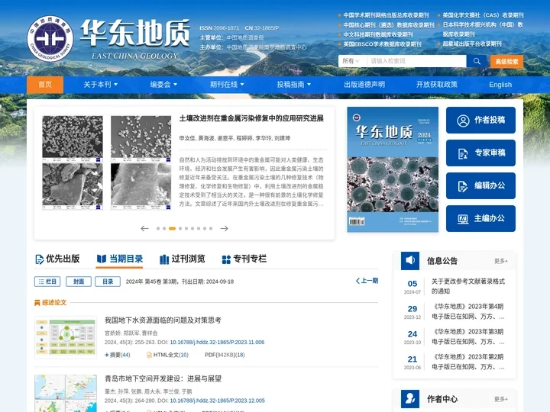Go to next carousel slide arrow
Viewport: 550px width, 412px height.
coord(224,228)
